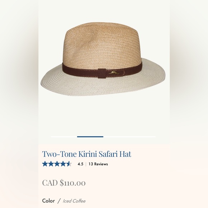
Task: Click the first blue rating star
Action: coord(45,164)
